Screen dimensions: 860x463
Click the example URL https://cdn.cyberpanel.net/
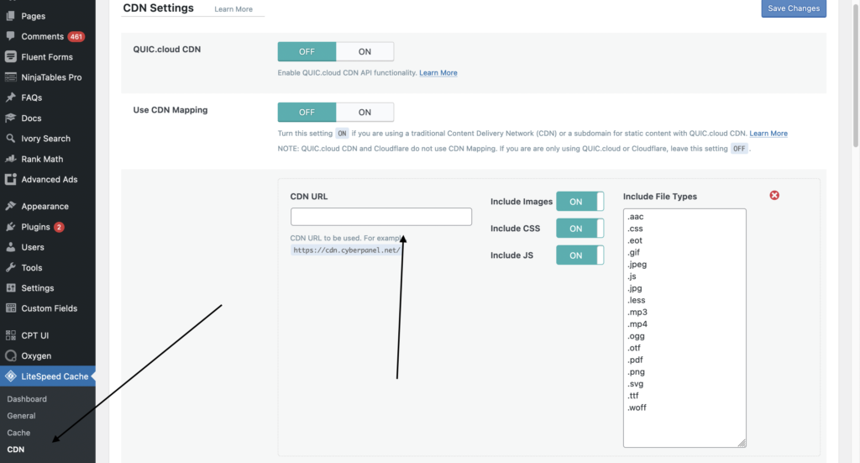pyautogui.click(x=347, y=250)
